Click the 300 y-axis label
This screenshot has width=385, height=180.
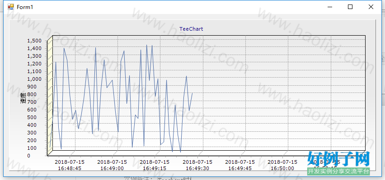[x=33, y=133]
